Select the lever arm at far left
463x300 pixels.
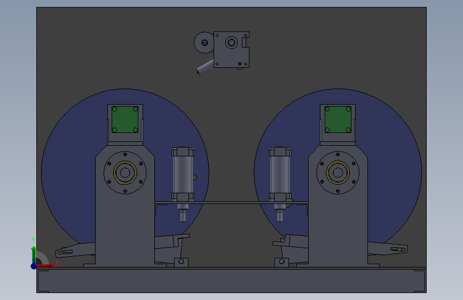pyautogui.click(x=75, y=250)
